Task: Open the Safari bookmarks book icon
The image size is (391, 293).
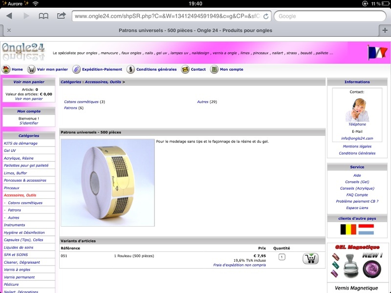Action: tap(43, 16)
